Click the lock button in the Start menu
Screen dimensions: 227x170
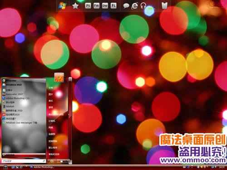coord(61,161)
